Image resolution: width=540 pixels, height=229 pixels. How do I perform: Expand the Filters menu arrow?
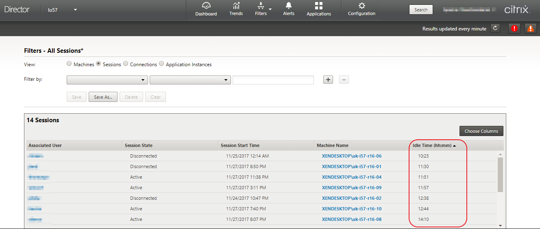(270, 9)
